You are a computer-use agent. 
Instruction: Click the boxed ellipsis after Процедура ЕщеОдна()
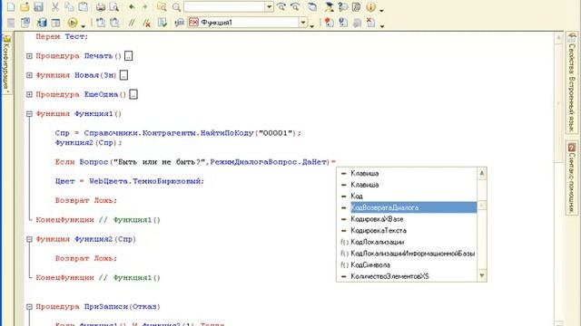(133, 94)
